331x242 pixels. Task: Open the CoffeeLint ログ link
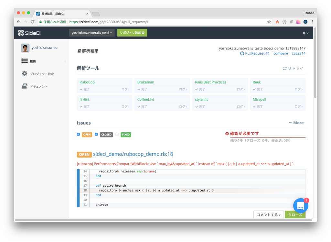point(183,107)
